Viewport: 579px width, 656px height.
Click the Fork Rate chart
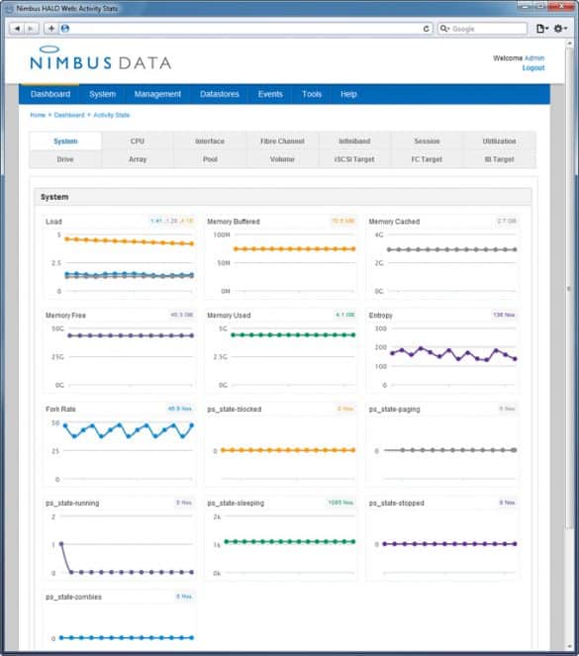[x=119, y=444]
